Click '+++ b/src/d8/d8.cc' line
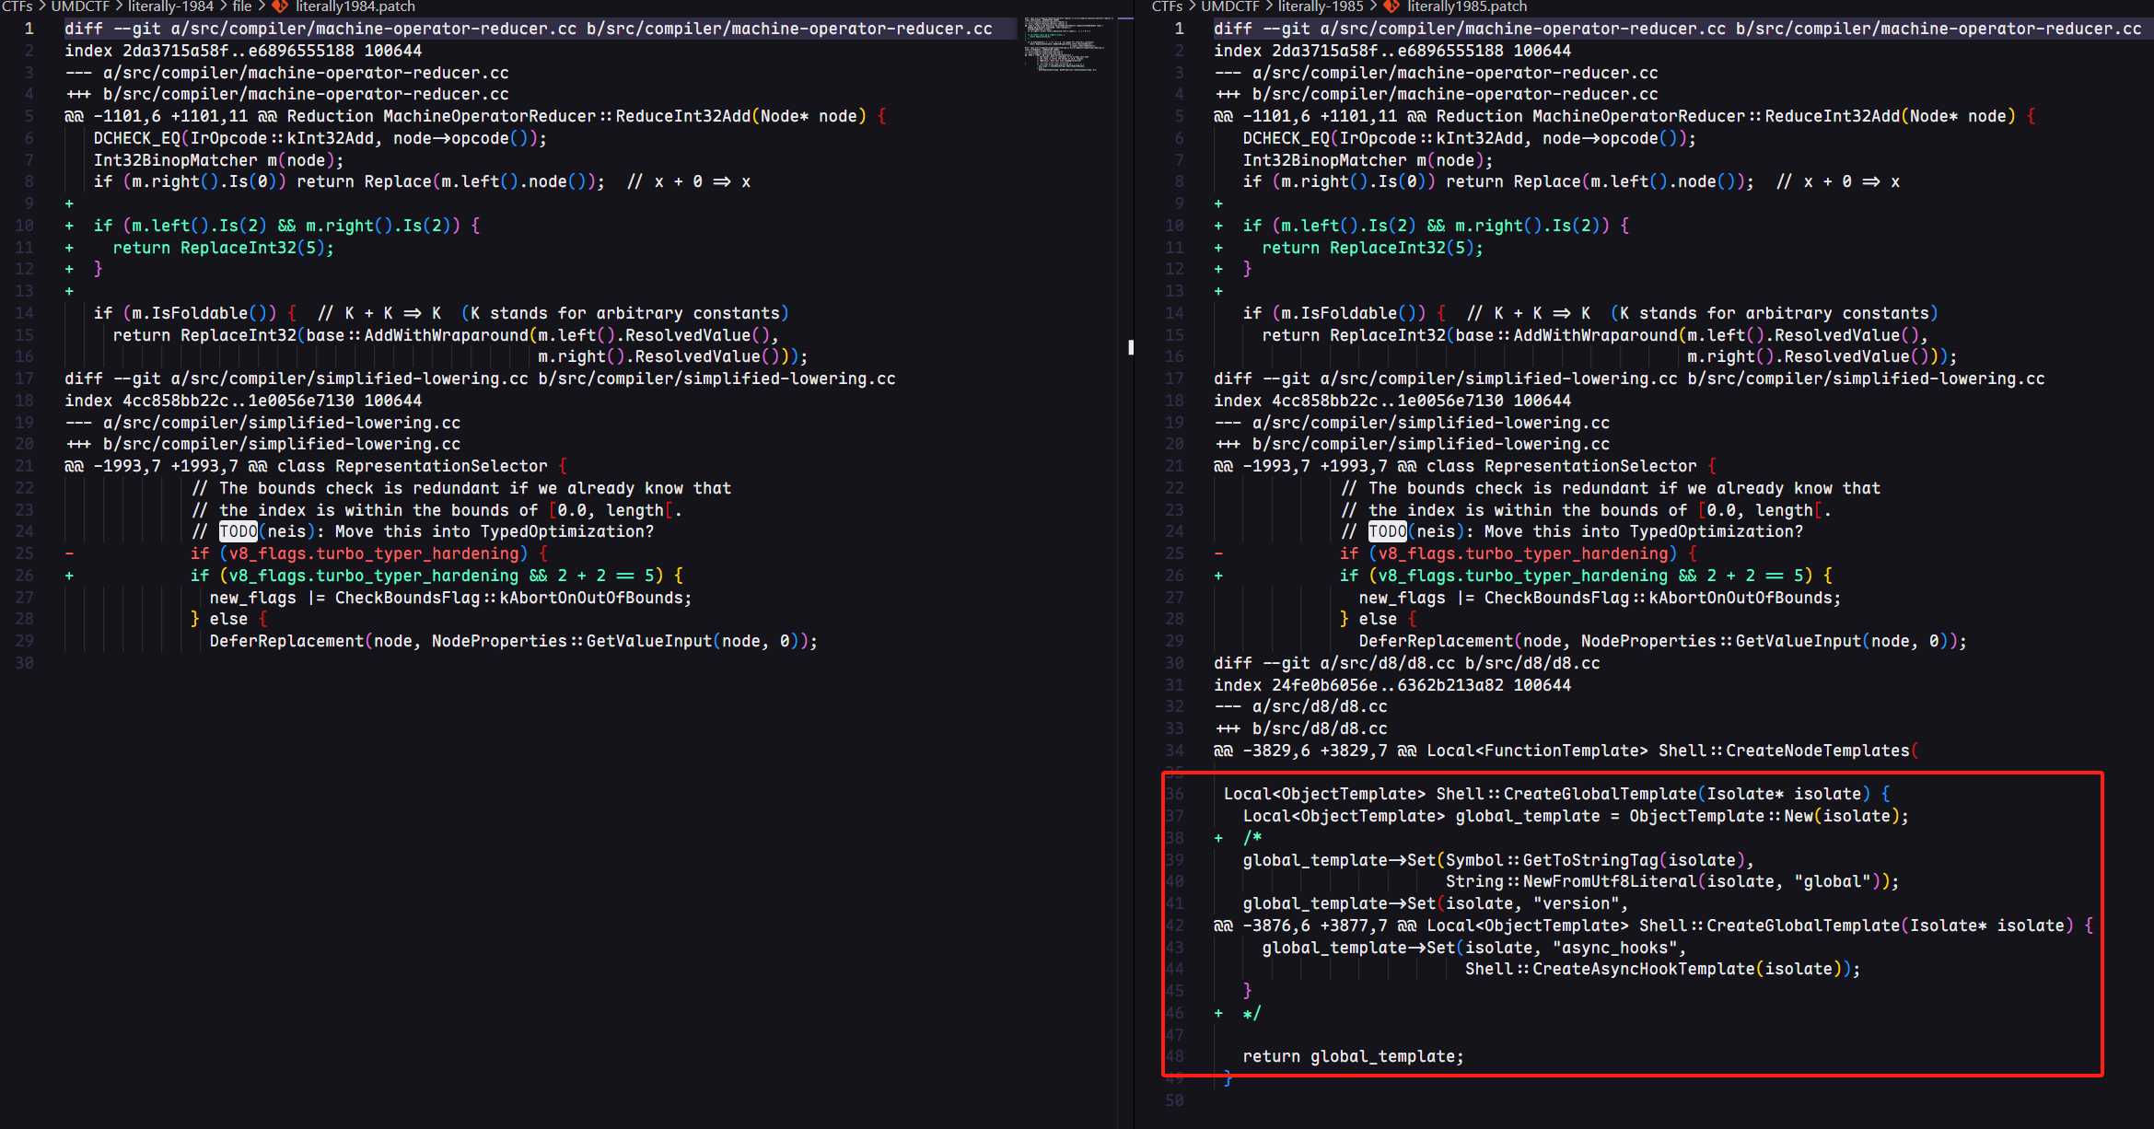The image size is (2154, 1129). 1301,728
